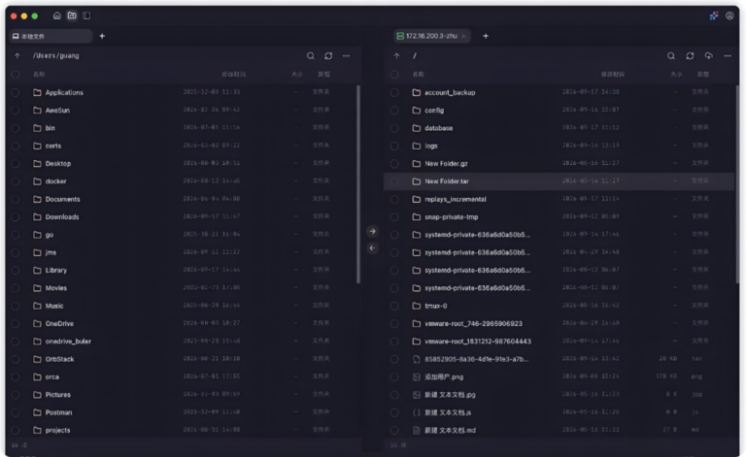The image size is (746, 457).
Task: Select the docker folder row
Action: click(183, 181)
